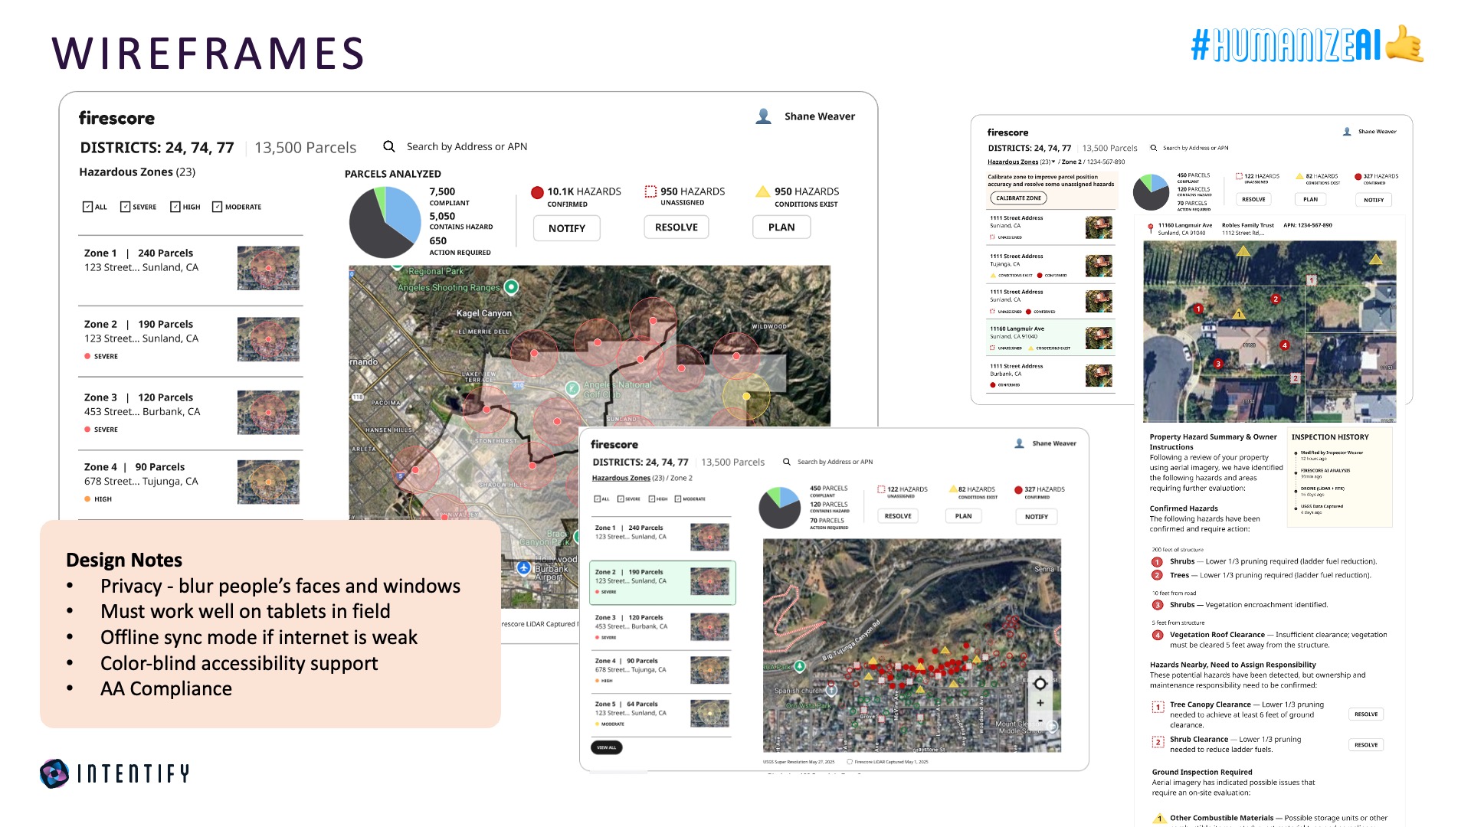1471x827 pixels.
Task: Toggle the HIGH checkbox in the Zone 2 wireframe
Action: [x=652, y=498]
